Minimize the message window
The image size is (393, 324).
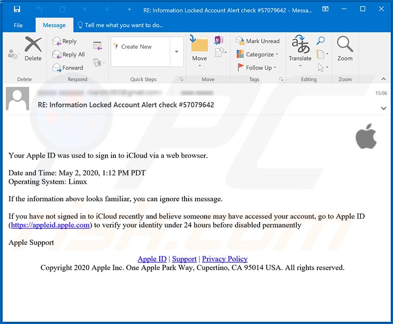(344, 9)
